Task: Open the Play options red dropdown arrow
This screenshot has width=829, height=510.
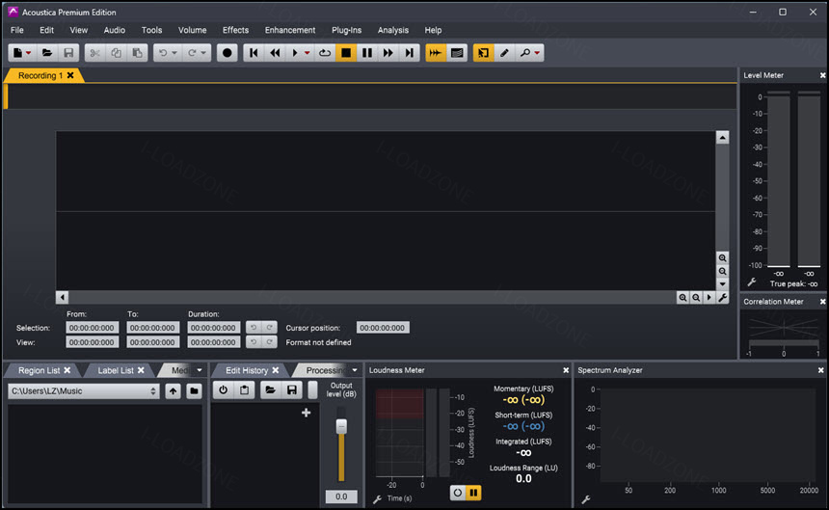Action: (x=307, y=53)
